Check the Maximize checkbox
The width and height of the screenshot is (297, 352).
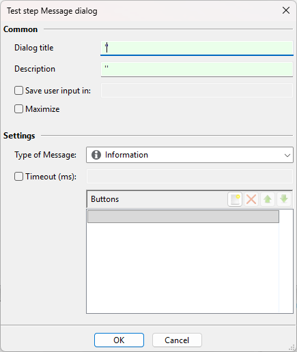click(x=18, y=109)
